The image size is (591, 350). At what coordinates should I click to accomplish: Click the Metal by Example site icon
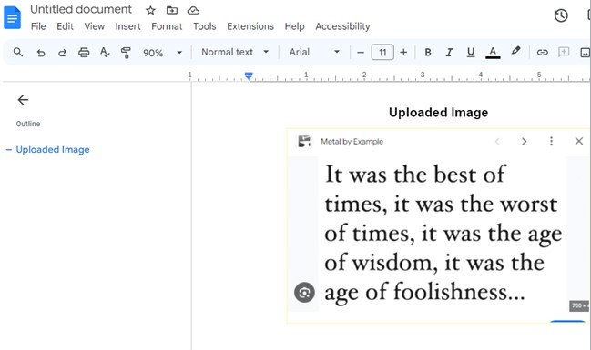304,142
